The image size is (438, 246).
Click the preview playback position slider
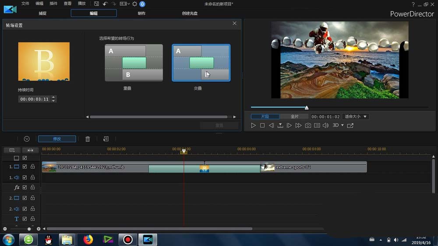point(307,107)
